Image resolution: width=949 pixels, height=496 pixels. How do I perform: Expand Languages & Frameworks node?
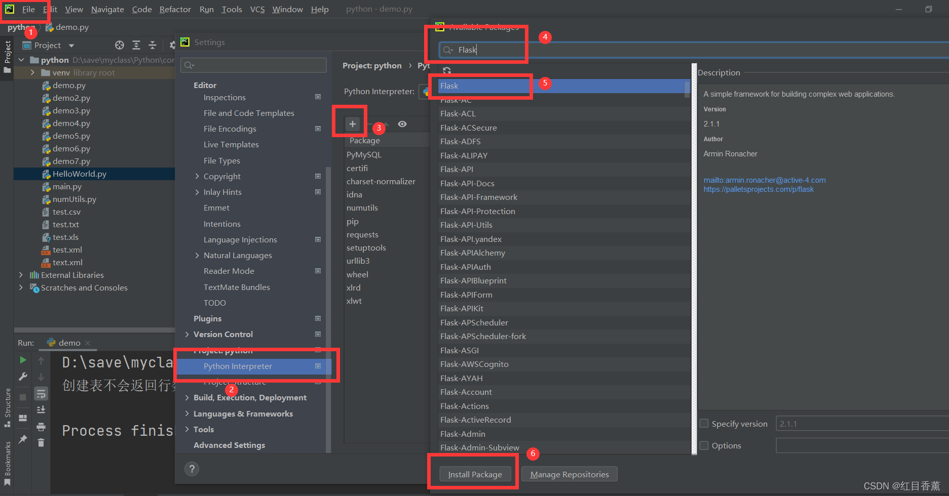(x=187, y=414)
